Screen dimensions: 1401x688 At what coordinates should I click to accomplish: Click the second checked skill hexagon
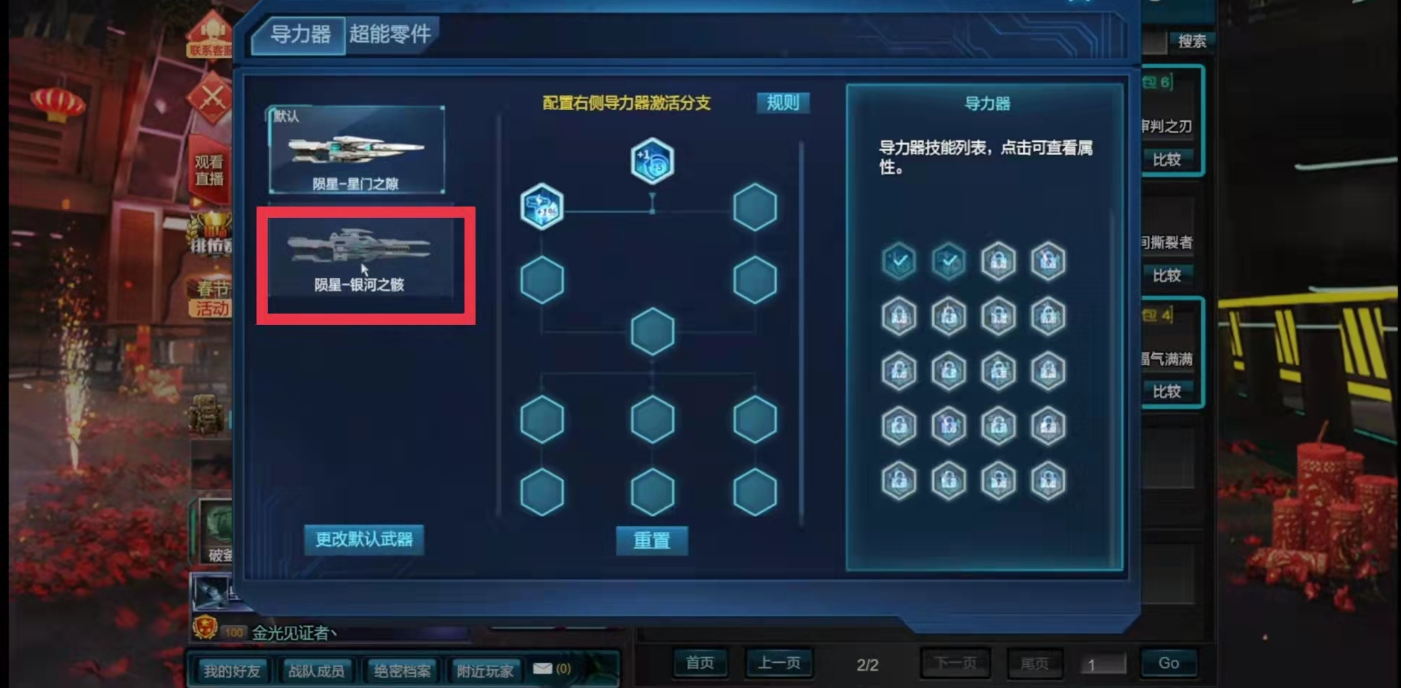click(949, 261)
